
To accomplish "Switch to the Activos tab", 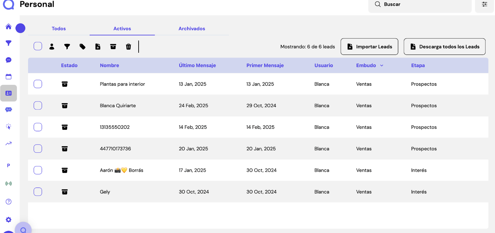I will tap(122, 29).
